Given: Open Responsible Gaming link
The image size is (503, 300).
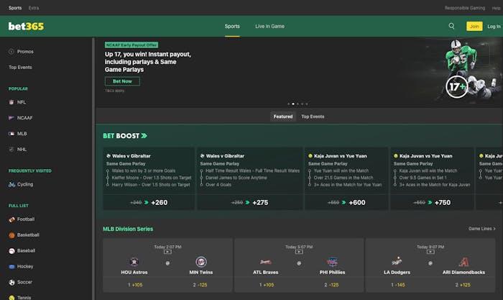Looking at the screenshot, I should pos(464,8).
